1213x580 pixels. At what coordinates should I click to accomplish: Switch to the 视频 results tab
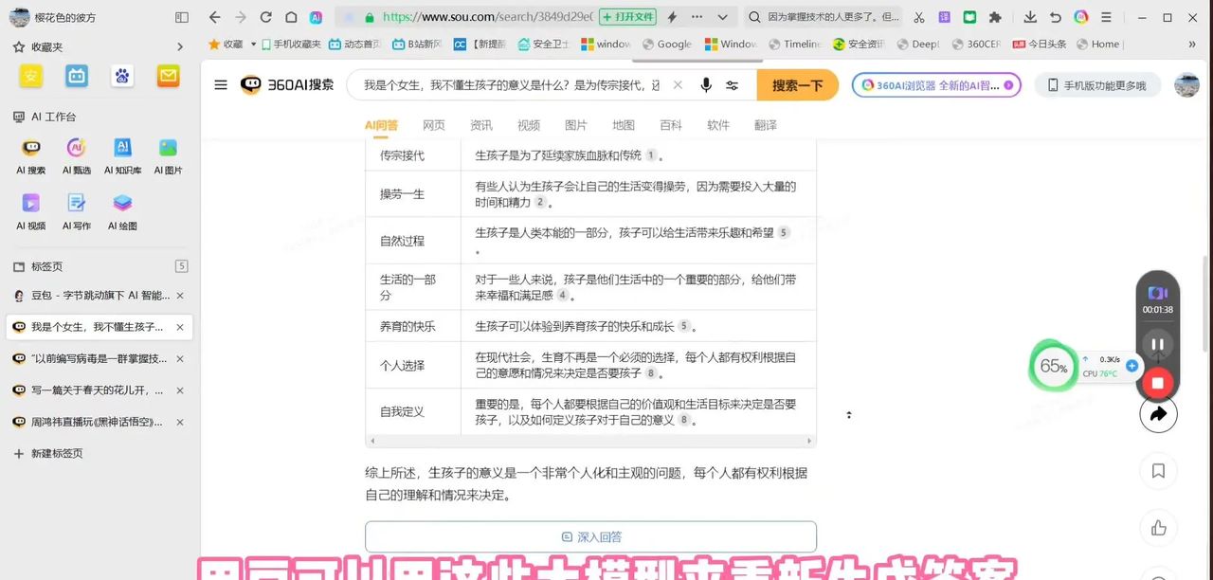coord(528,124)
